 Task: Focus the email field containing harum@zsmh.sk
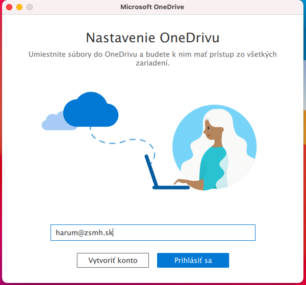click(153, 233)
